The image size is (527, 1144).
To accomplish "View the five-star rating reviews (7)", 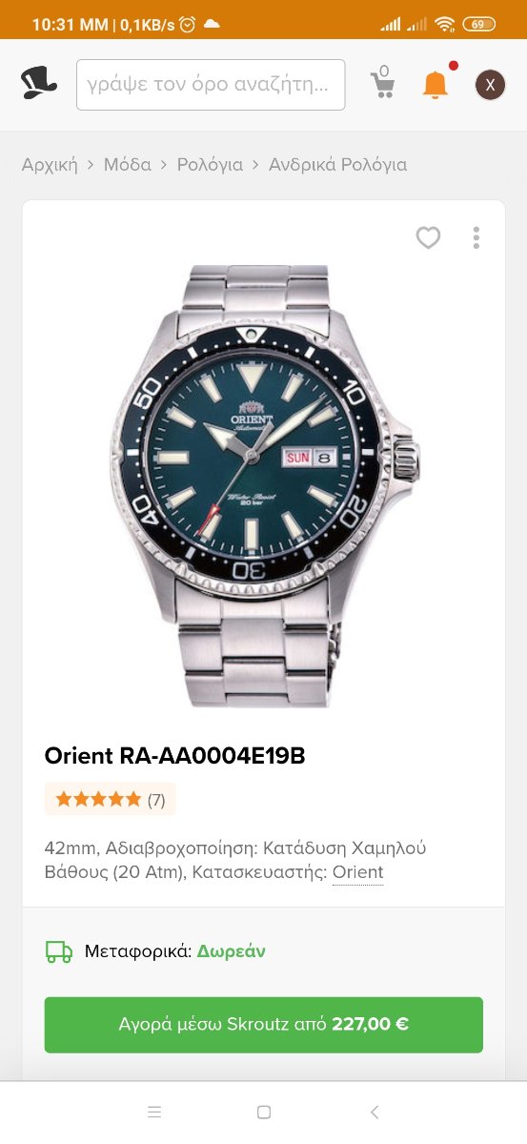I will pyautogui.click(x=111, y=800).
